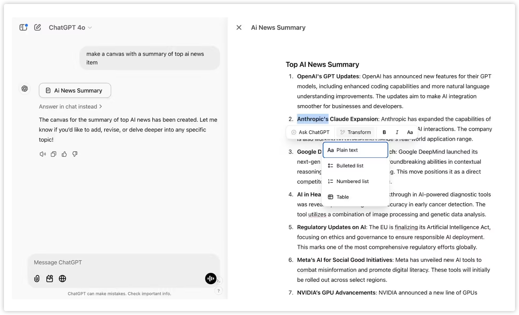Click the ChatGPT logo avatar

(25, 89)
